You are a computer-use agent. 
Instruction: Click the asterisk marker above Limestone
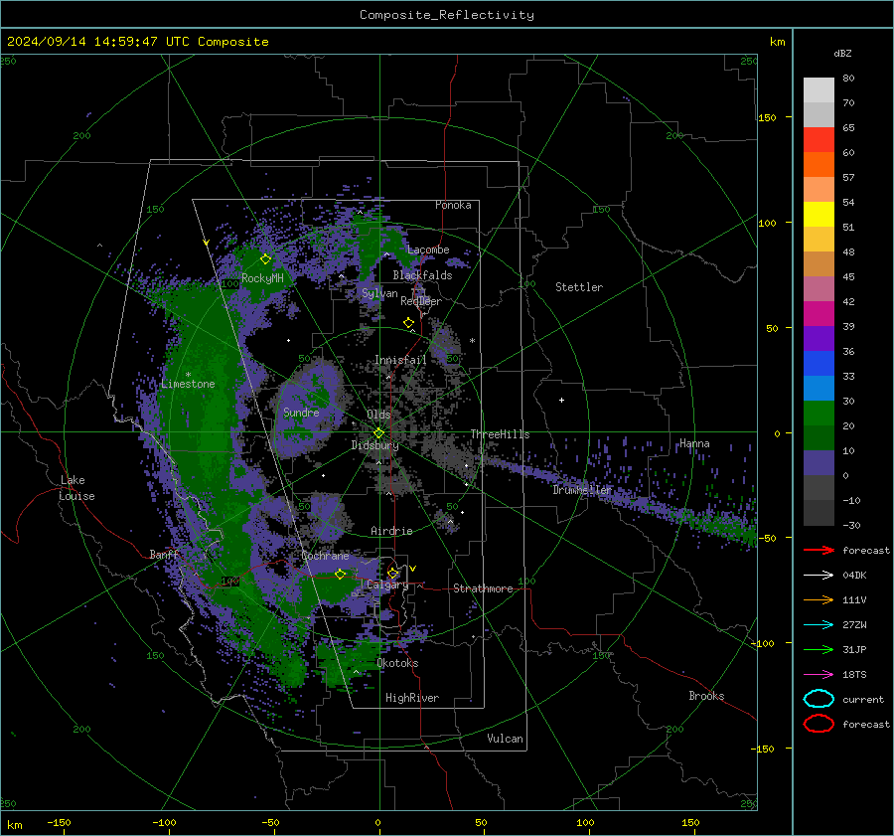pyautogui.click(x=188, y=375)
